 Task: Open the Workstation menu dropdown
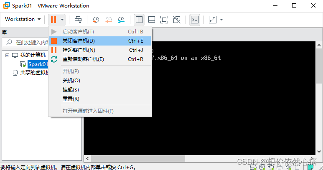click(x=23, y=19)
